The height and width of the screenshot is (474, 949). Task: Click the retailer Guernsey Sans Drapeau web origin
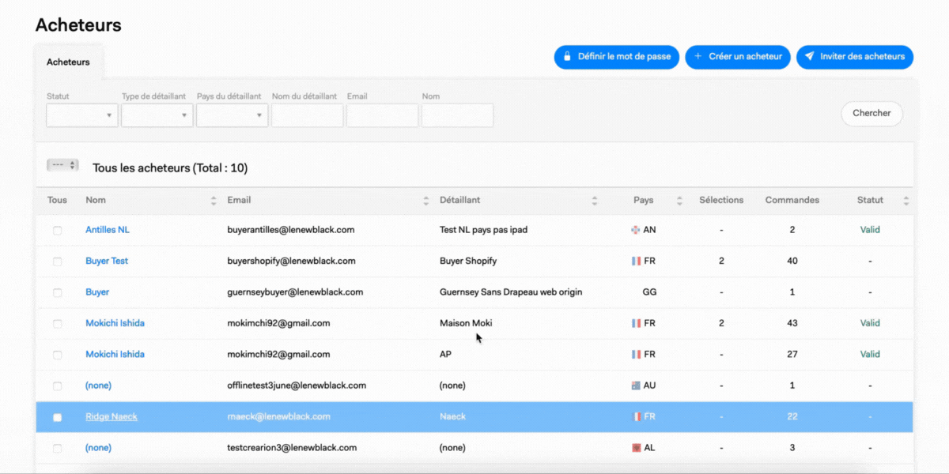tap(511, 292)
